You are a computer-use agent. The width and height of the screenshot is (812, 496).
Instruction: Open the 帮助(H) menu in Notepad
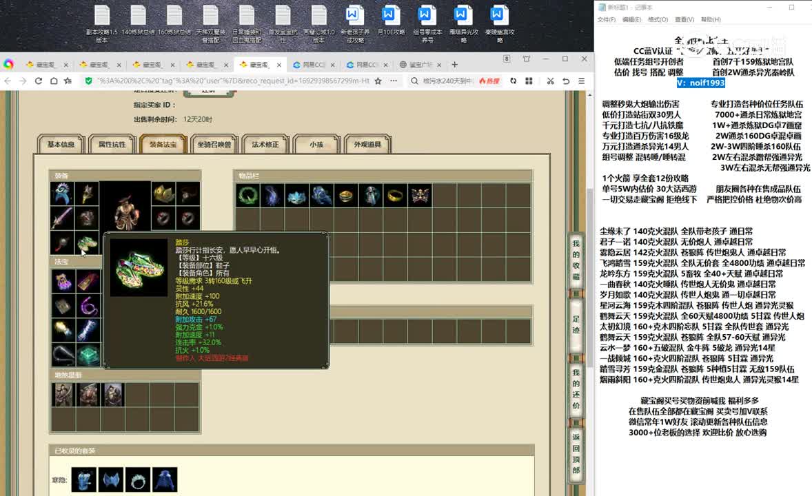coord(711,20)
